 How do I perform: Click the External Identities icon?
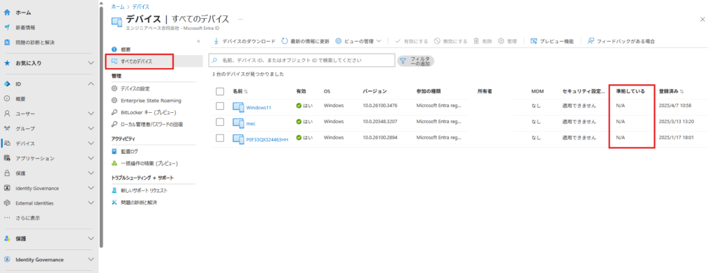tap(7, 203)
